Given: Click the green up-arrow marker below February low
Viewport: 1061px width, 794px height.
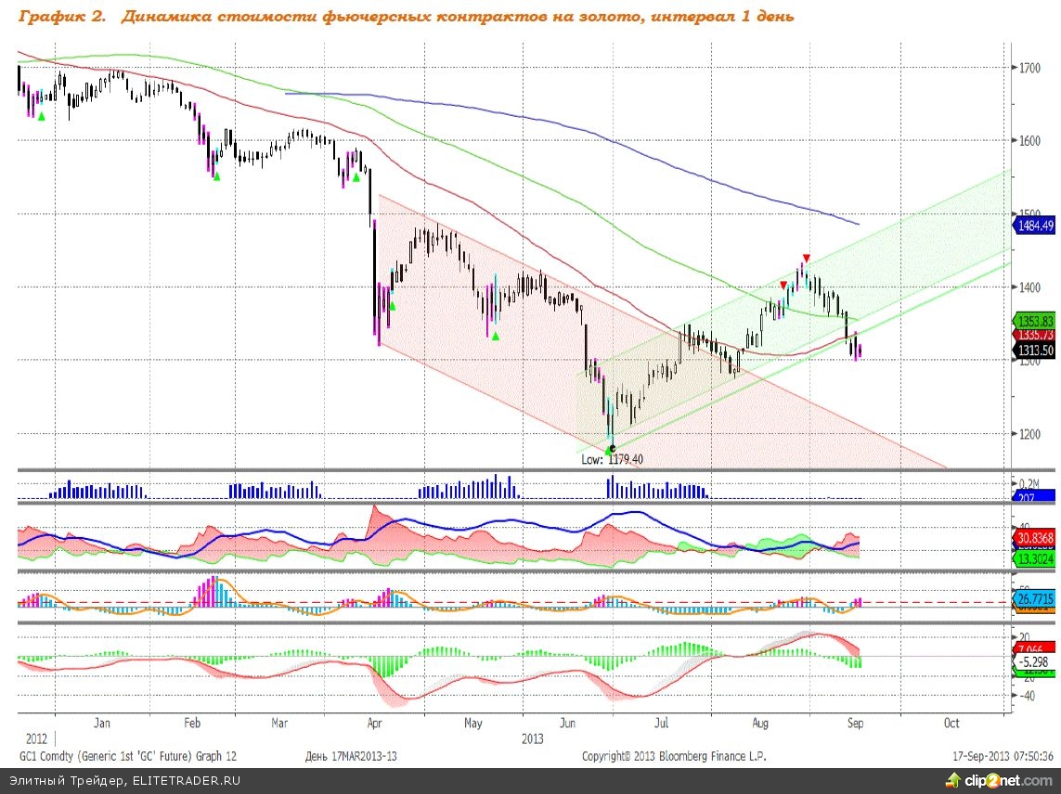Looking at the screenshot, I should pos(216,175).
